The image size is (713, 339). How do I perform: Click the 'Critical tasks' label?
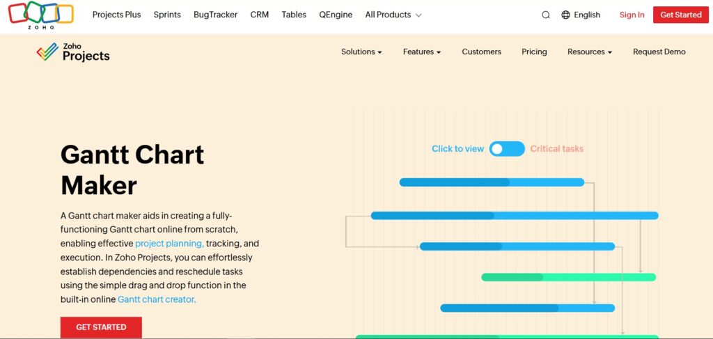[556, 149]
